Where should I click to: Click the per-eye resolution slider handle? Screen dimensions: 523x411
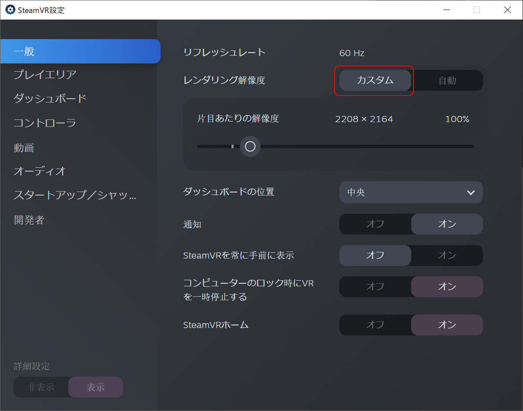tap(250, 146)
